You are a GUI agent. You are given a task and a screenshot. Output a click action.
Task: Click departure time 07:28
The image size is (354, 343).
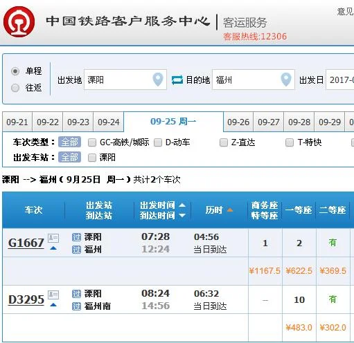(155, 237)
